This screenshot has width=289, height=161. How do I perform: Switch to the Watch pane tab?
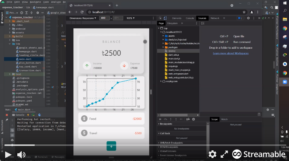[224, 119]
